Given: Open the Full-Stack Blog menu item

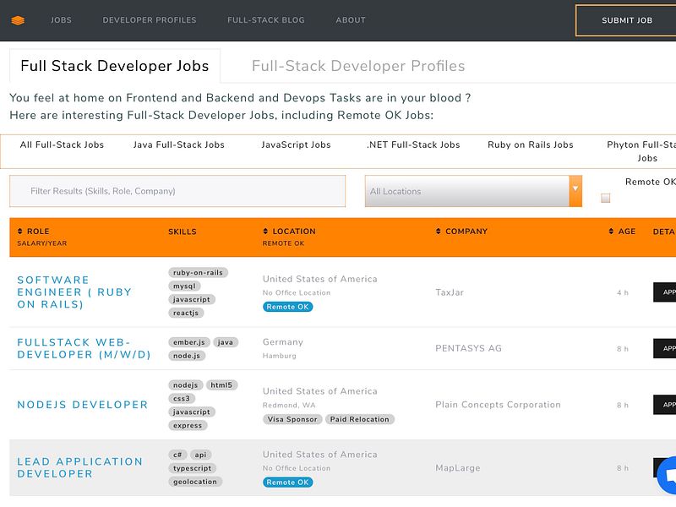Looking at the screenshot, I should (266, 19).
